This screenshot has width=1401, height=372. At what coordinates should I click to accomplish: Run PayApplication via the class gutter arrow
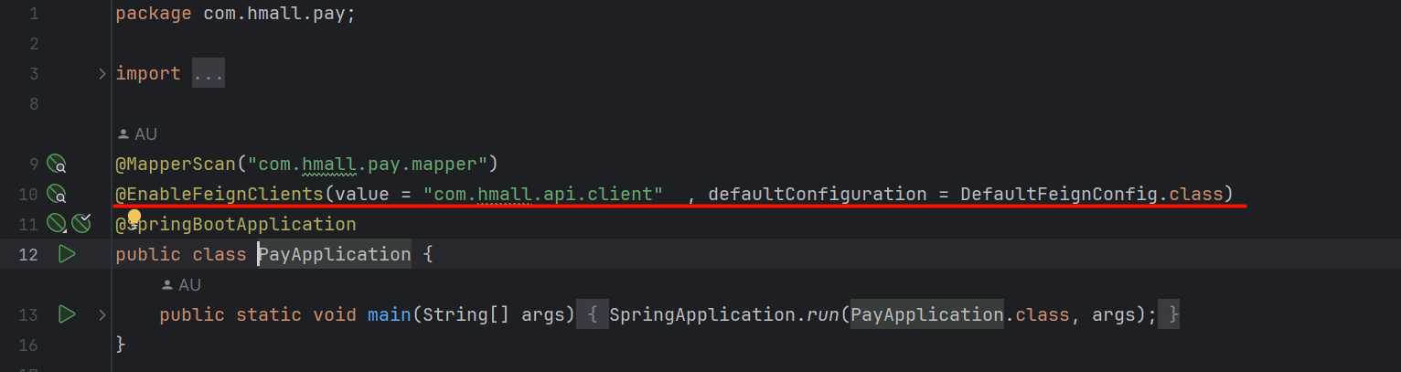(x=66, y=254)
